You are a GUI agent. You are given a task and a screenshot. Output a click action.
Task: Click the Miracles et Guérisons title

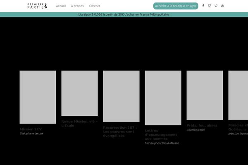tap(238, 127)
